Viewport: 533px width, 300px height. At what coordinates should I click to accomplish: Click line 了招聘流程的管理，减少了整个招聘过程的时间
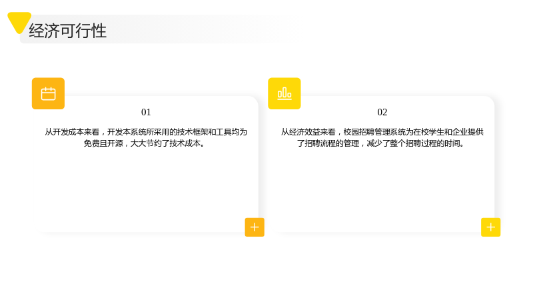(380, 143)
